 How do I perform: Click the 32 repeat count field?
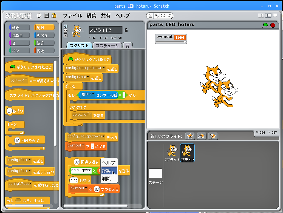point(77,162)
